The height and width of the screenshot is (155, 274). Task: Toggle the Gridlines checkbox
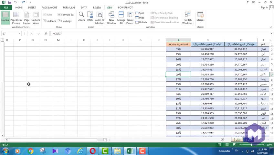click(x=44, y=21)
